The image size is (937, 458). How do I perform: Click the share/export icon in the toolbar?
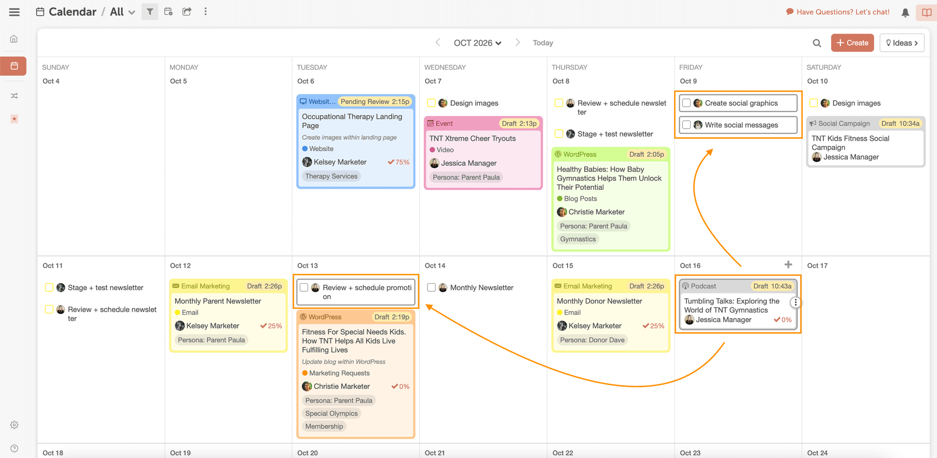coord(187,11)
